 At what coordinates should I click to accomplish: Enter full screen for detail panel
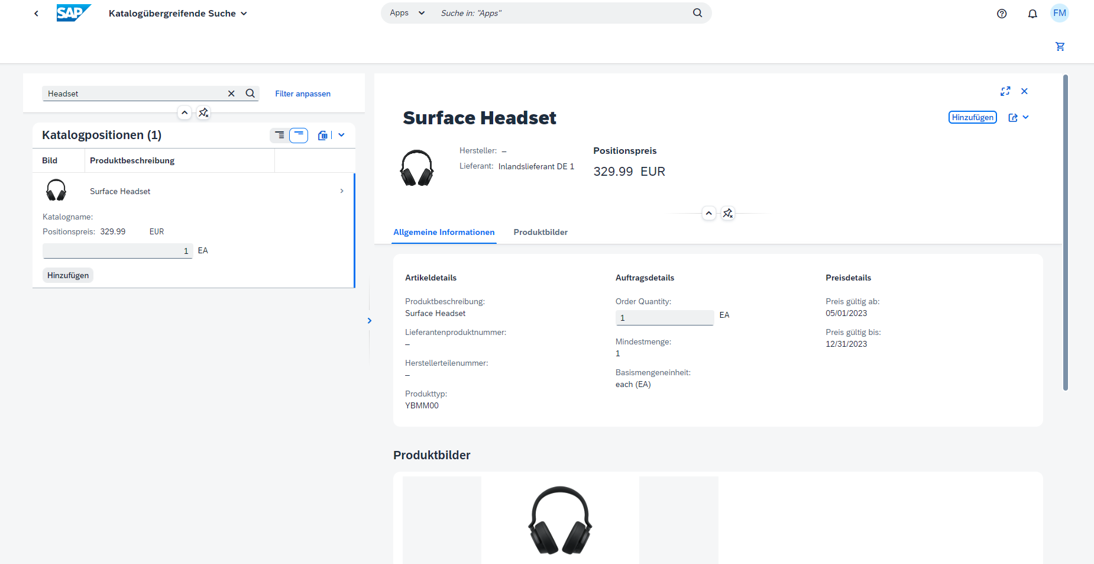point(1005,91)
